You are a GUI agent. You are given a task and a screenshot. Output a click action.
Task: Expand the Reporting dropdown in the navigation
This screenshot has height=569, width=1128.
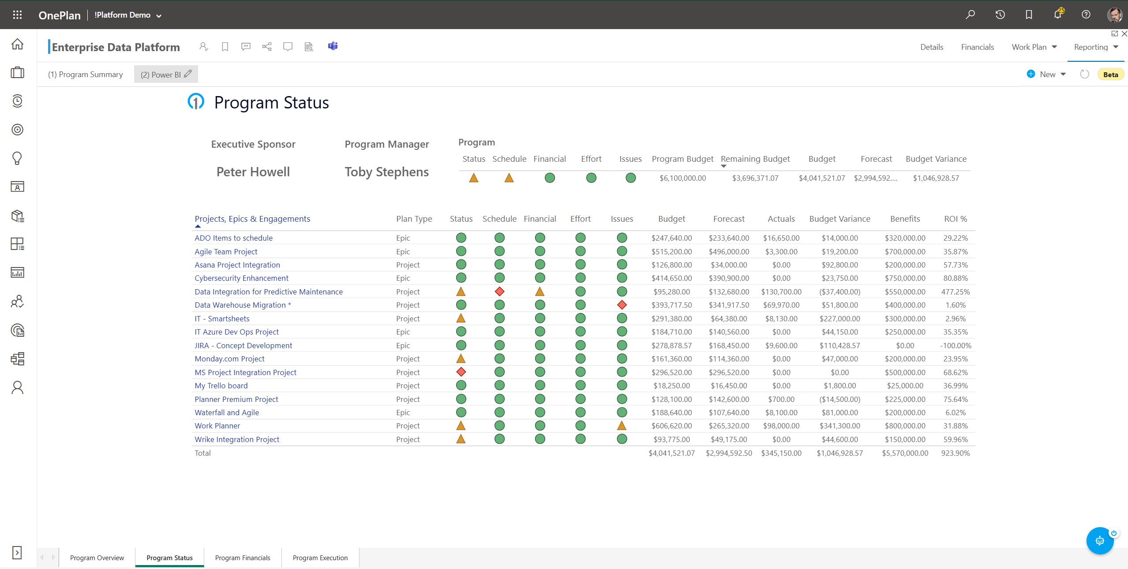tap(1117, 47)
